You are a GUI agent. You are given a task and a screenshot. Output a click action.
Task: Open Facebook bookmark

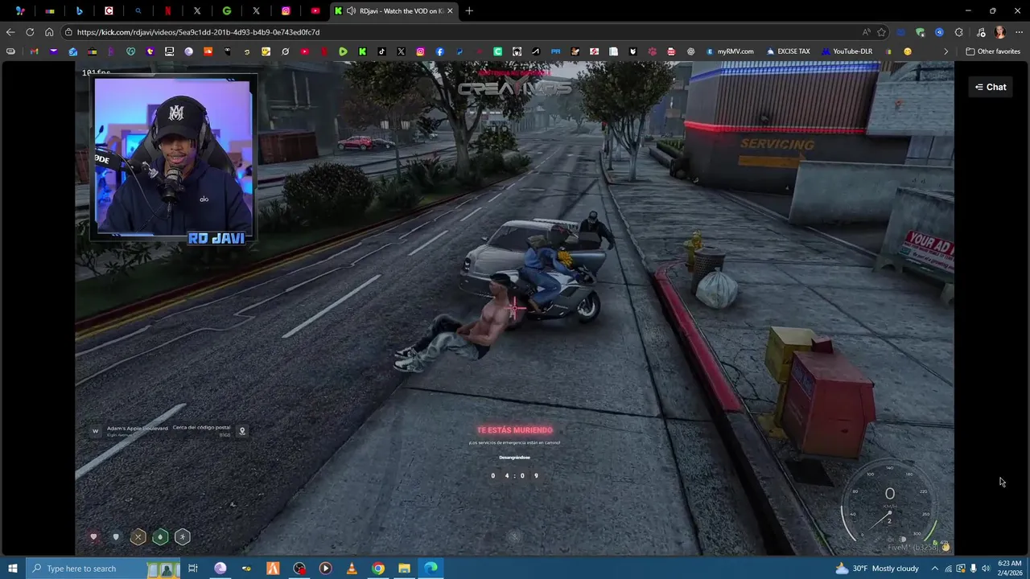(x=439, y=51)
